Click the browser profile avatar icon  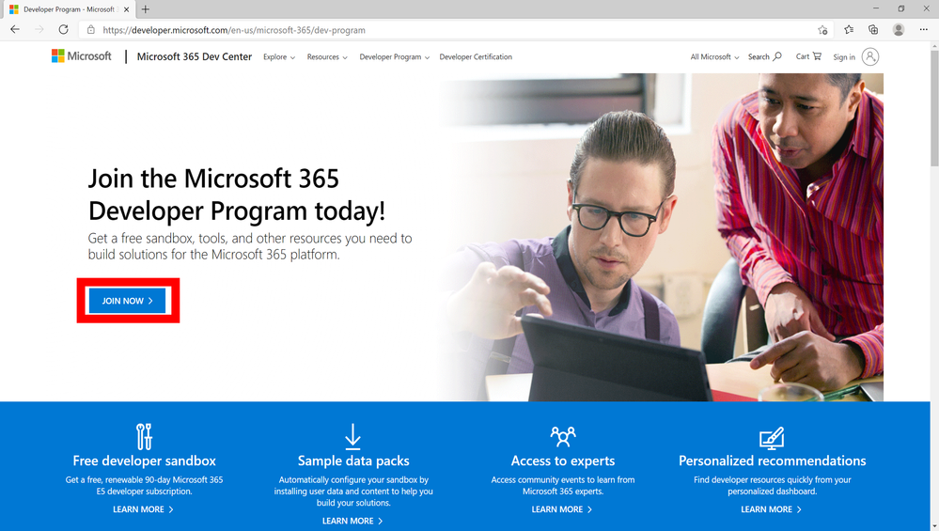pyautogui.click(x=899, y=29)
